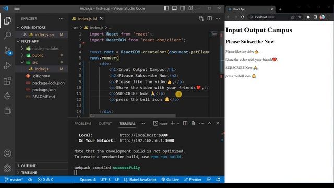Select the TERMINAL panel tab
This screenshot has height=188, width=334.
pos(127,124)
